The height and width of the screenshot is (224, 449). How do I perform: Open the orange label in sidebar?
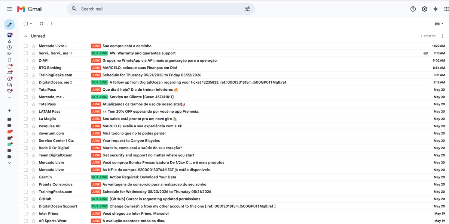[10, 132]
